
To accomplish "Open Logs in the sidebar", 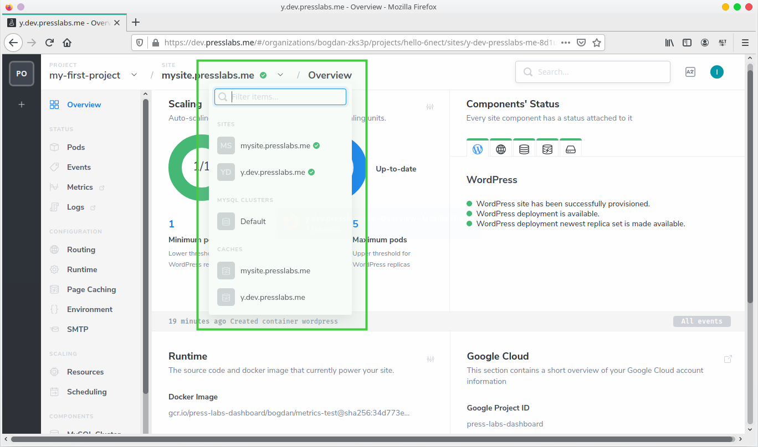I will tap(66, 207).
